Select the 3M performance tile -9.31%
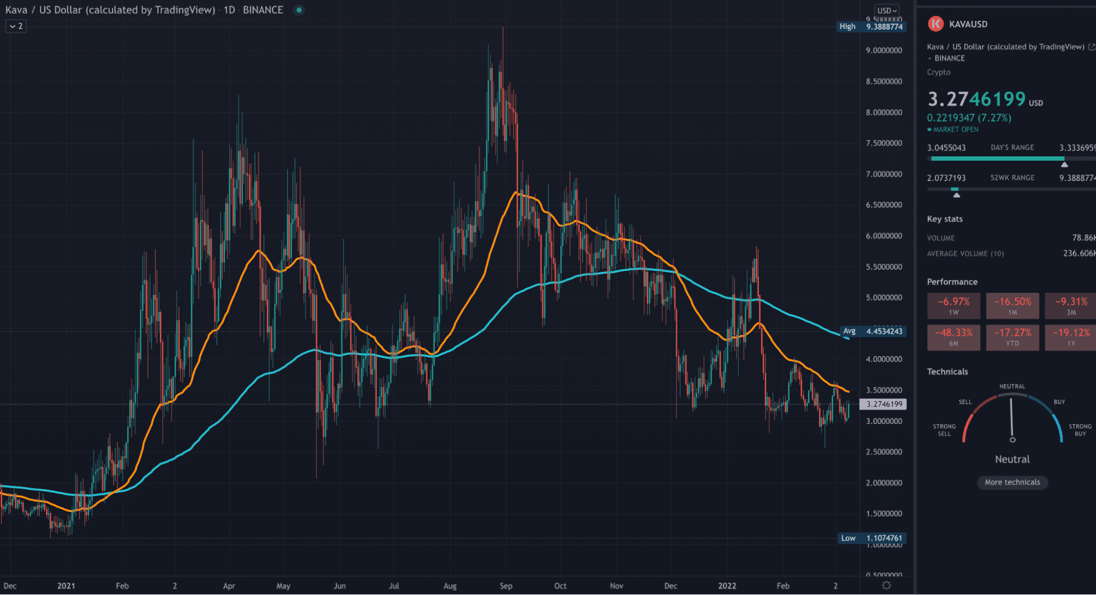 click(1070, 306)
